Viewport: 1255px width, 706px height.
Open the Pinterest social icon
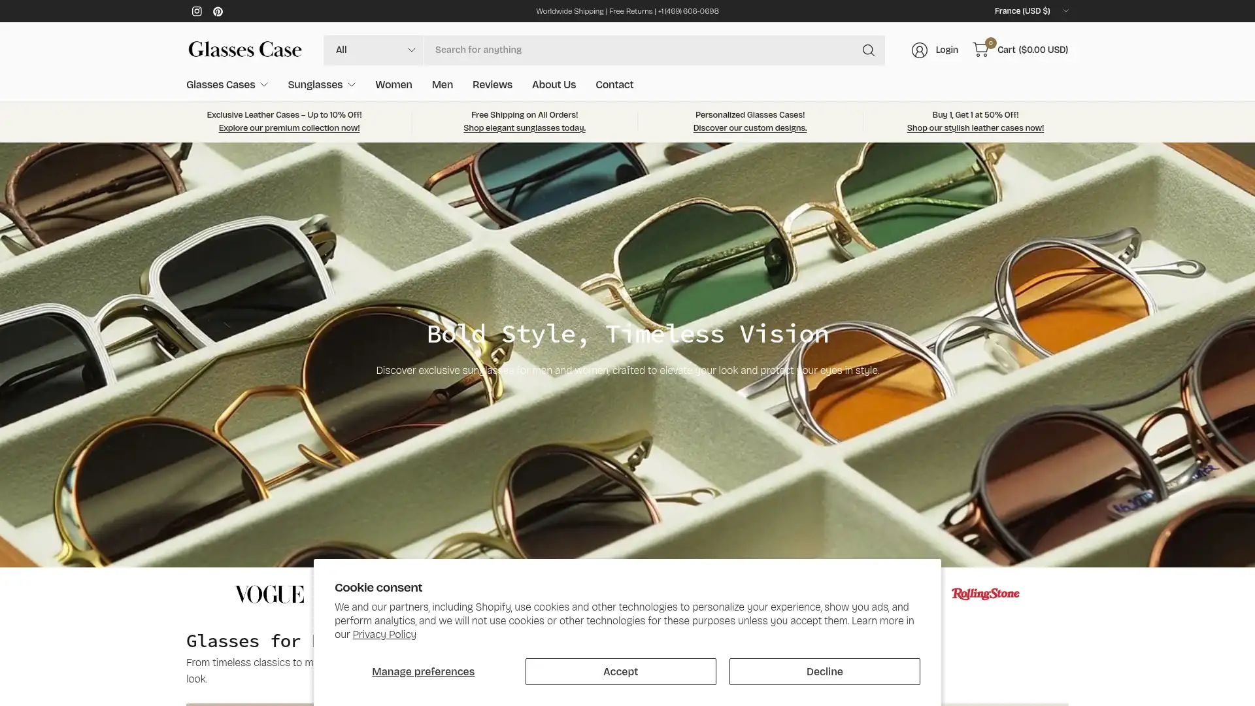pos(218,11)
